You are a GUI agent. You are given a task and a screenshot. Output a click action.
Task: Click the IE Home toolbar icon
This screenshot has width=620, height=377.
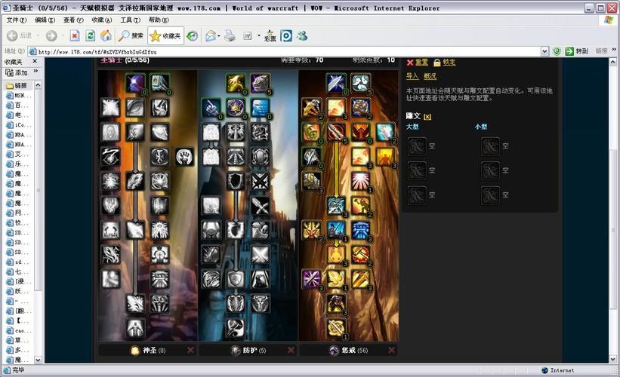click(106, 35)
